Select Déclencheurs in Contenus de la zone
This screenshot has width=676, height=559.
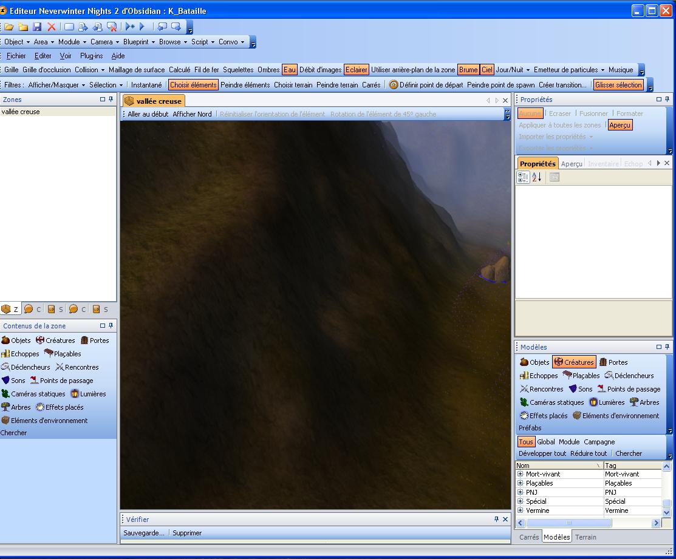pyautogui.click(x=26, y=367)
